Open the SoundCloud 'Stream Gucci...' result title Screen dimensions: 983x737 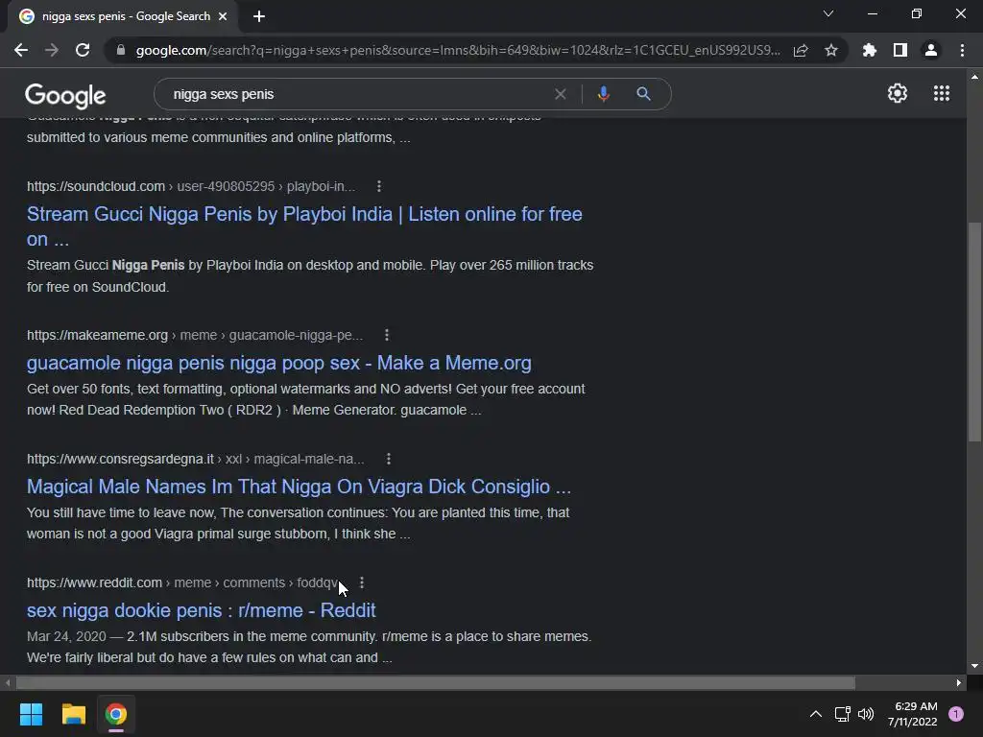[x=304, y=226]
